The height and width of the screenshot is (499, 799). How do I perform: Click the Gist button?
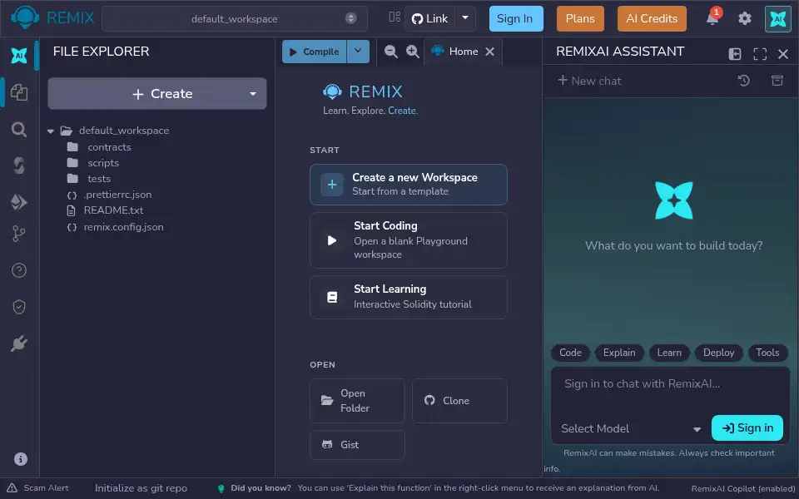tap(357, 445)
